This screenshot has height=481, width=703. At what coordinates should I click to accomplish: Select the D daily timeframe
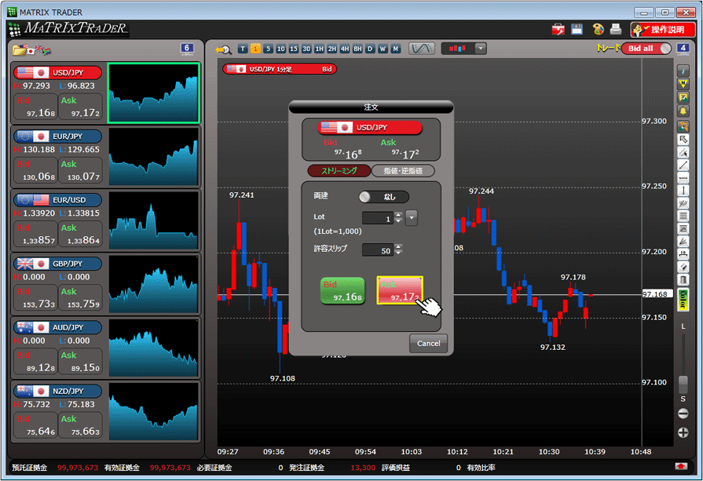tap(370, 49)
